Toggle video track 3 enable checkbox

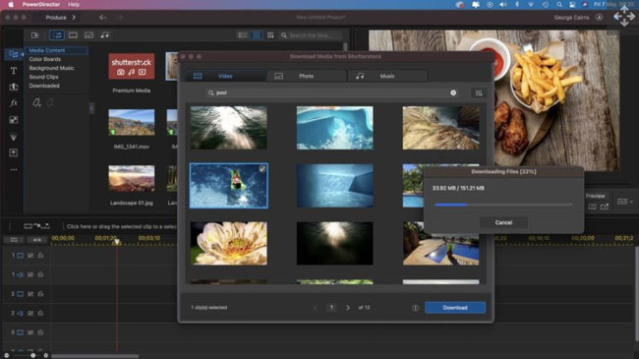pos(30,332)
